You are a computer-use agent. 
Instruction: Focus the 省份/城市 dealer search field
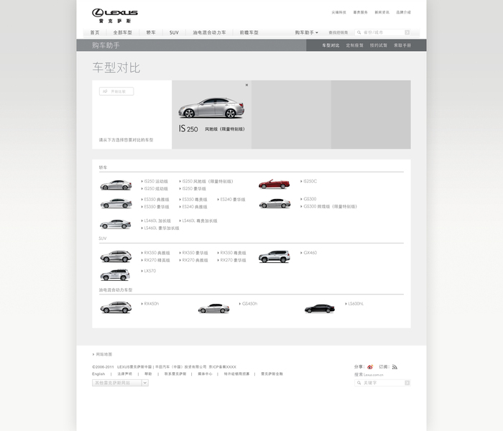coord(383,32)
